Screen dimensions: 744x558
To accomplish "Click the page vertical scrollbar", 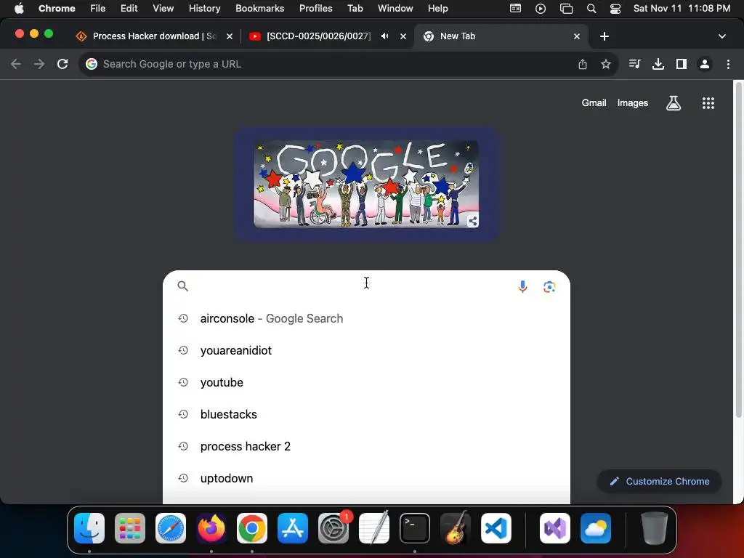I will point(738,251).
